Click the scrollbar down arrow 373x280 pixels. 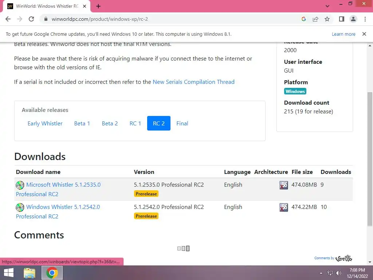pos(370,262)
